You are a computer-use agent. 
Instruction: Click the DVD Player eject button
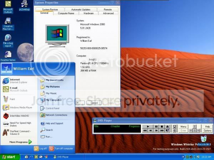coord(168,126)
